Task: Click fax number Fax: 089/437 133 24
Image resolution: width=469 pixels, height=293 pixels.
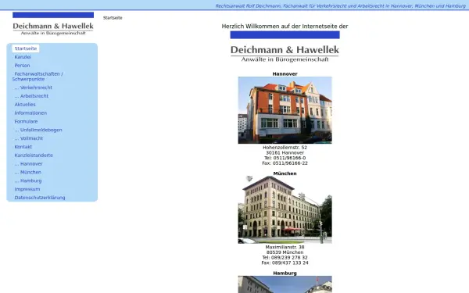Action: click(285, 263)
